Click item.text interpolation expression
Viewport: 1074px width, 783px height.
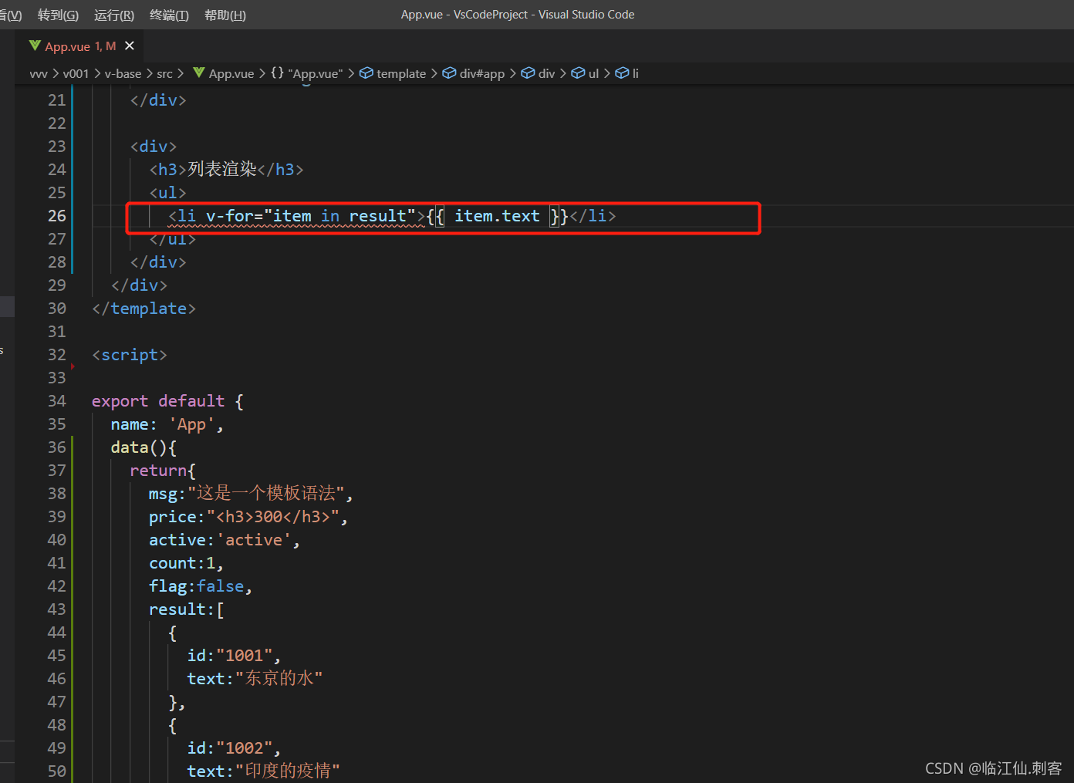(497, 216)
